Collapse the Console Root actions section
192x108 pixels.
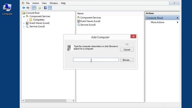[x=177, y=18]
